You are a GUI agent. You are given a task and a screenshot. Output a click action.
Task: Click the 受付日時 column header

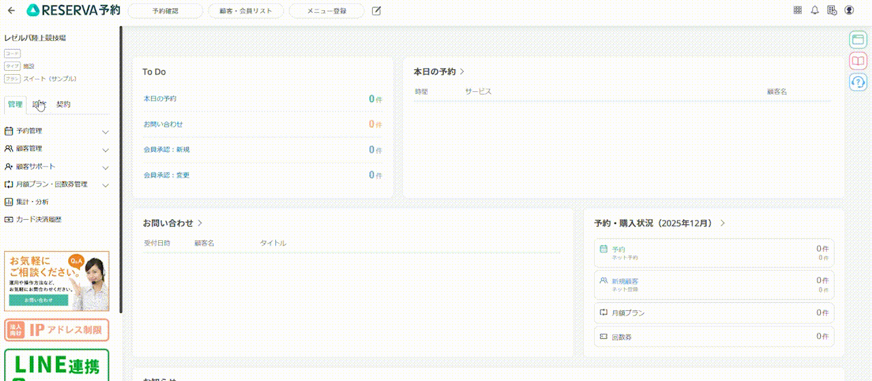pos(157,243)
